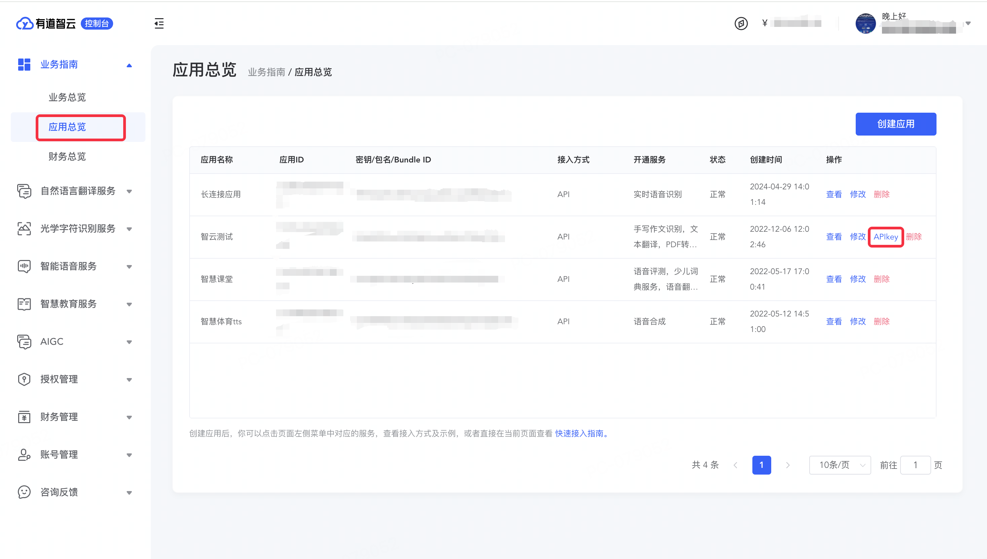Collapse the sidebar with the menu fold icon
The image size is (987, 559).
pos(159,24)
